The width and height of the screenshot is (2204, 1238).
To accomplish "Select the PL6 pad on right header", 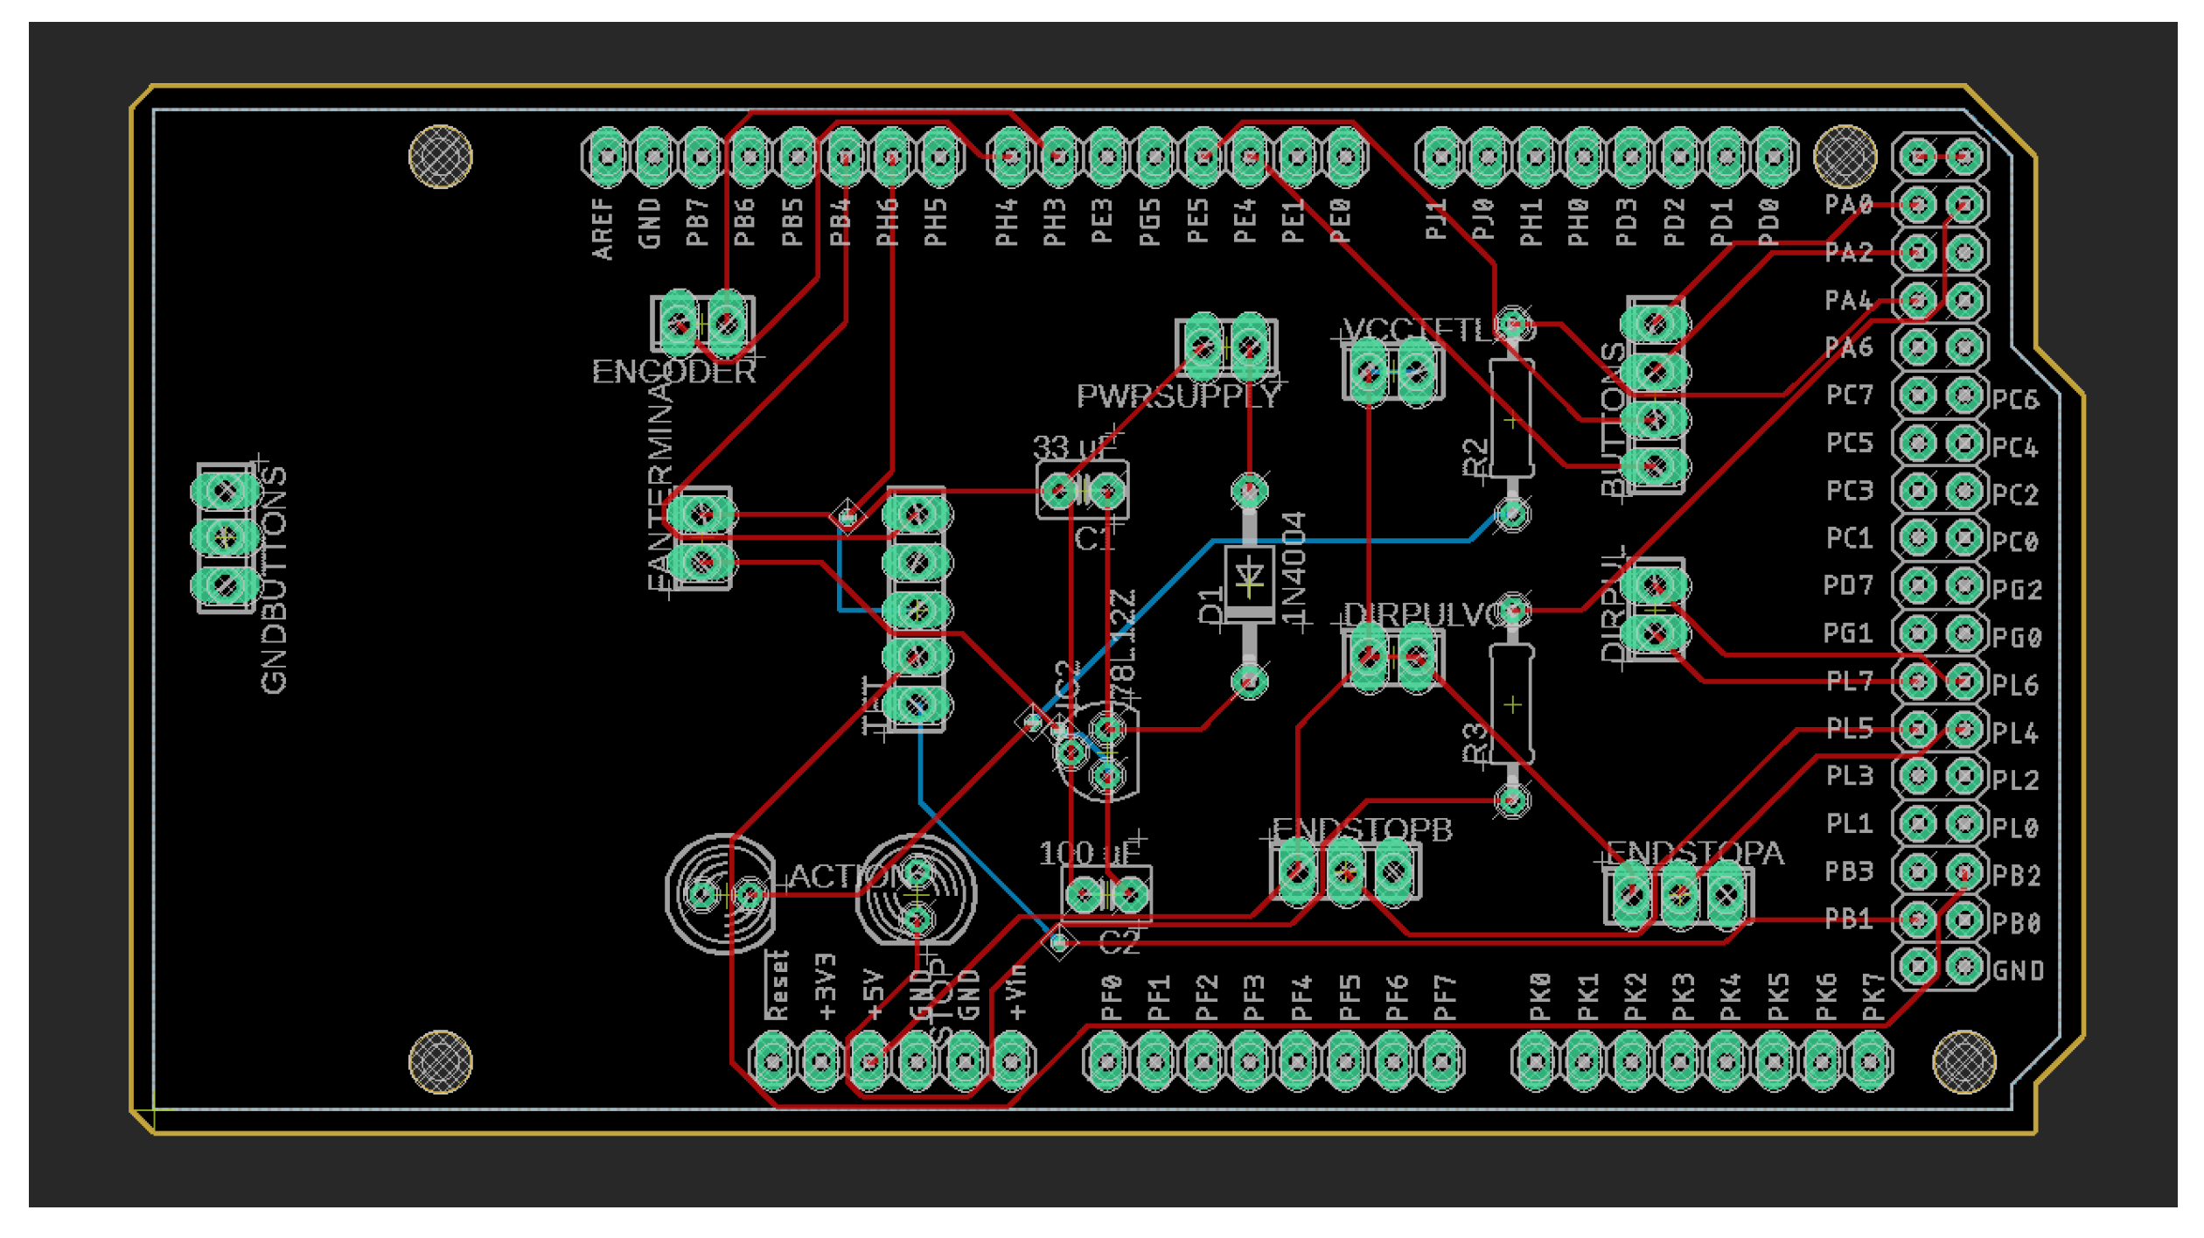I will coord(1964,682).
